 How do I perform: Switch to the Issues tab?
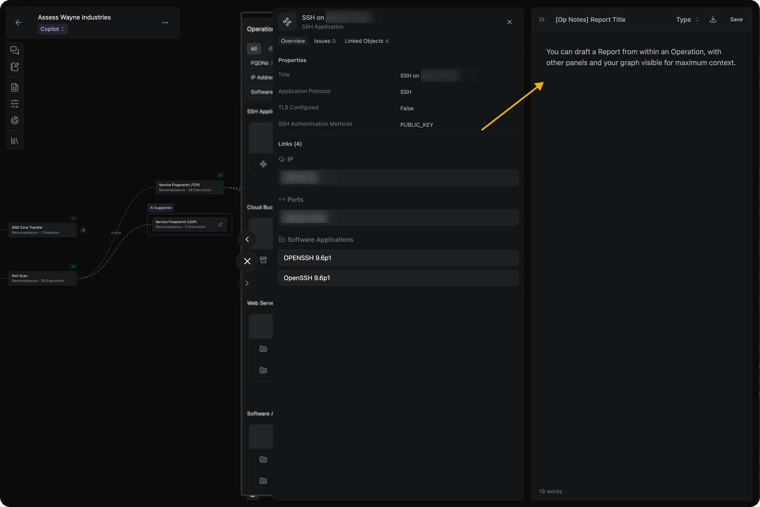coord(324,41)
